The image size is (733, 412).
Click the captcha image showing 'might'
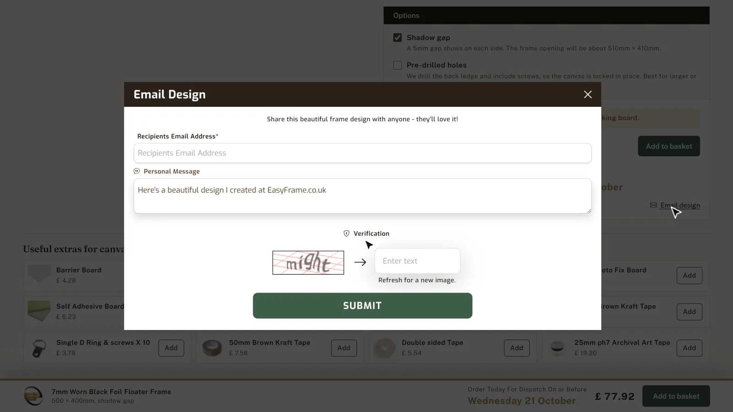[x=308, y=263]
